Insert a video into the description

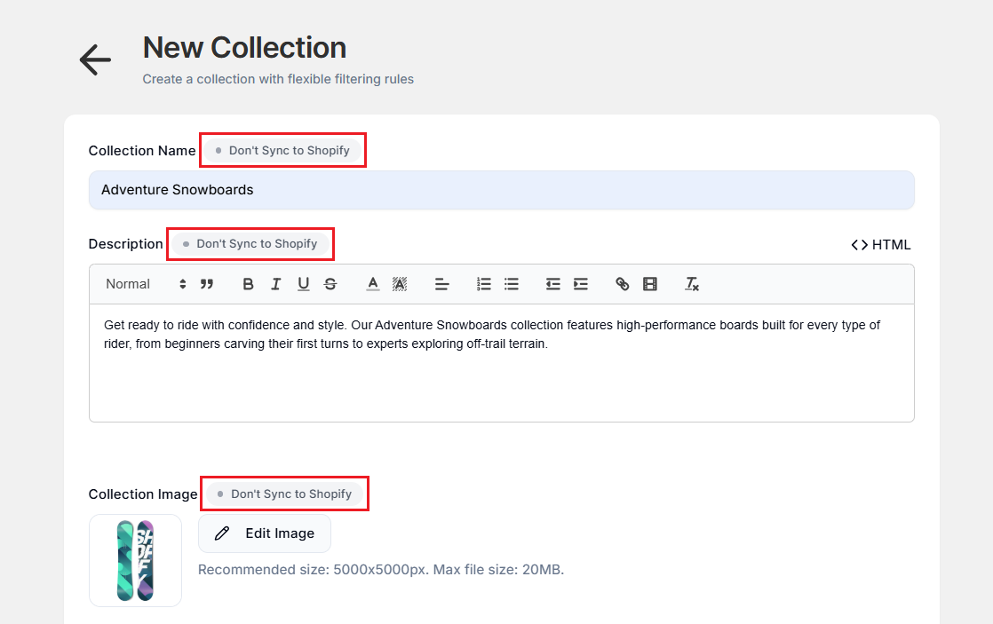pyautogui.click(x=649, y=284)
